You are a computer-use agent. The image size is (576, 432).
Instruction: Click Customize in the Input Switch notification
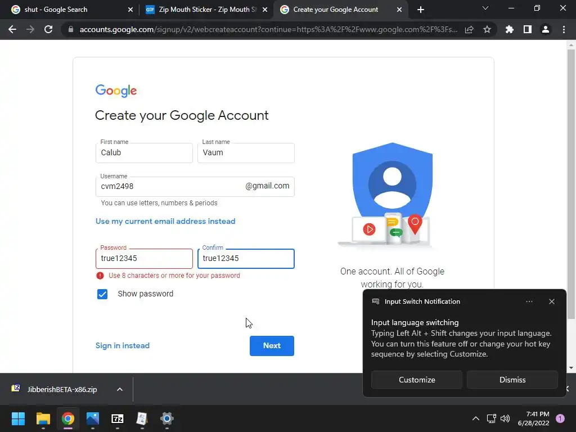coord(417,380)
